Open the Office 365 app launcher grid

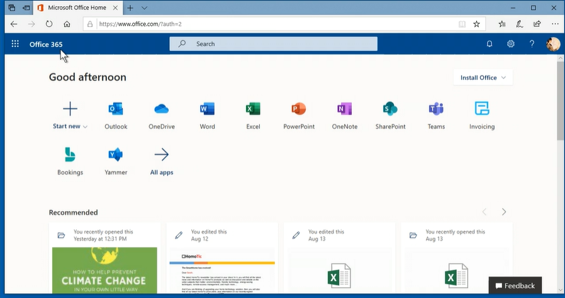pos(15,44)
